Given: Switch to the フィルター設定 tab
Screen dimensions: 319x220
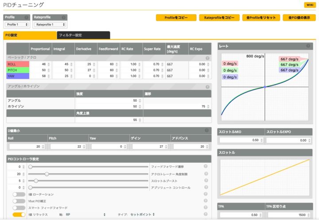Looking at the screenshot, I should [x=83, y=35].
